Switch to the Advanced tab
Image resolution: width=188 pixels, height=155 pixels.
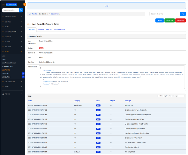click(41, 30)
